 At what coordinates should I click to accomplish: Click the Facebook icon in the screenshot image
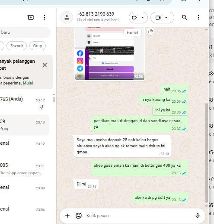coord(80,53)
